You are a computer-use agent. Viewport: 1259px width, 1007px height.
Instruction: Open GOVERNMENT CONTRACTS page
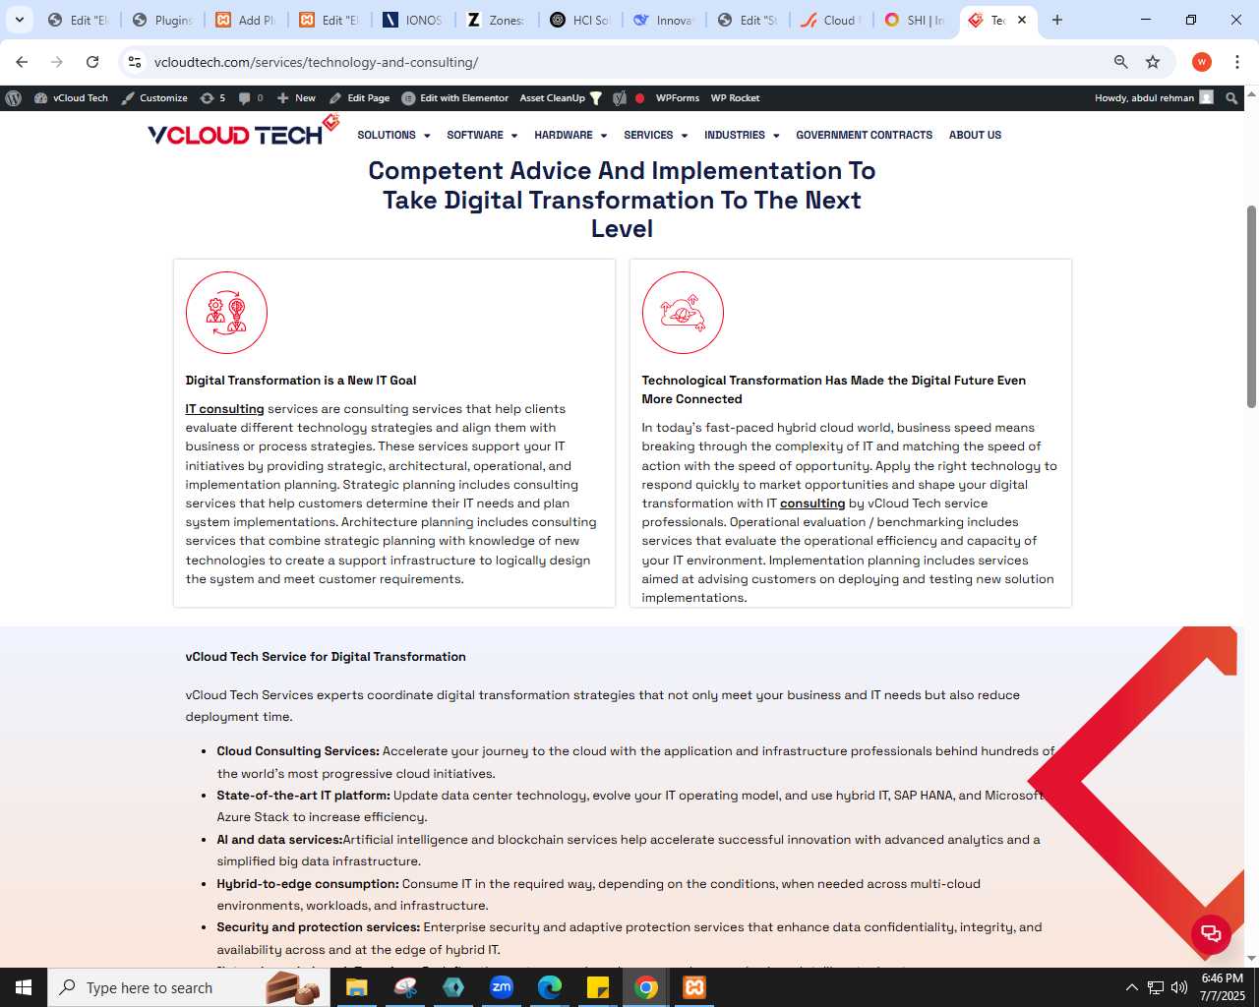pyautogui.click(x=864, y=135)
